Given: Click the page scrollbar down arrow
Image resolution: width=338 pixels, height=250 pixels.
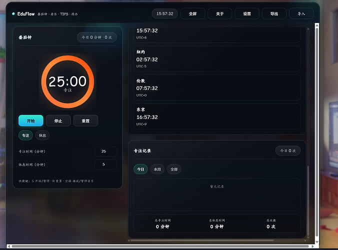Looking at the screenshot, I should (x=317, y=242).
